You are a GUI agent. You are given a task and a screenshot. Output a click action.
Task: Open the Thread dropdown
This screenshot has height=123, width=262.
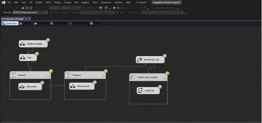(97, 12)
